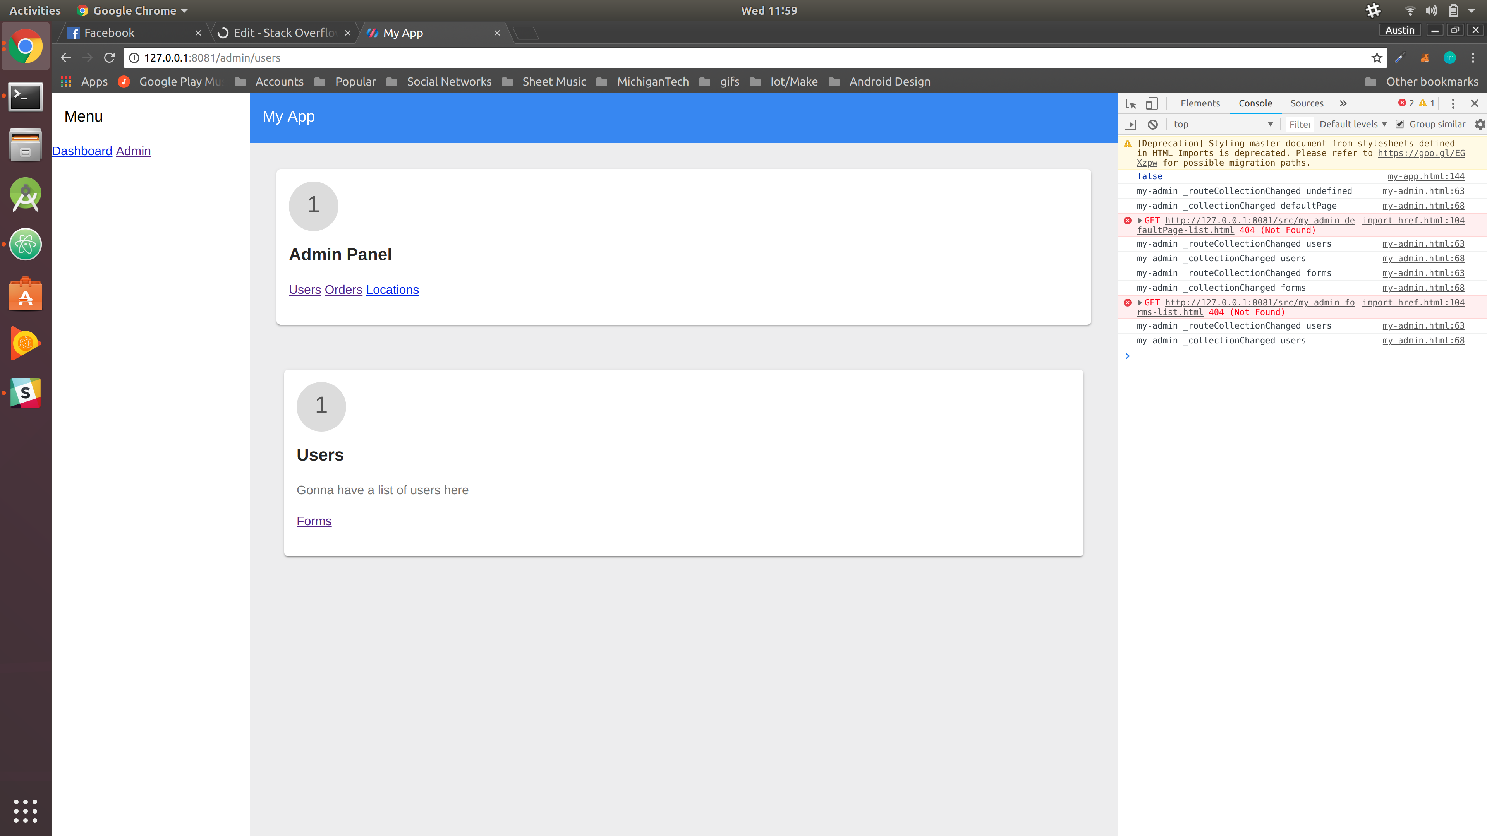This screenshot has width=1487, height=836.
Task: Open the Orders link in Admin Panel
Action: pos(343,290)
